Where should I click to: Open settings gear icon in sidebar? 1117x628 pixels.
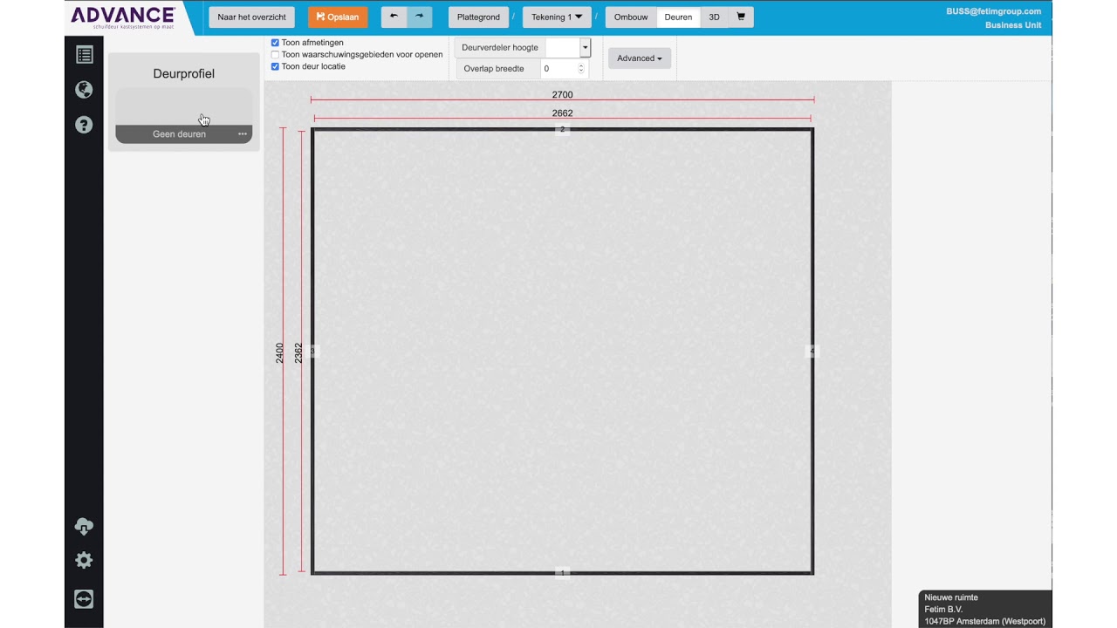point(84,560)
